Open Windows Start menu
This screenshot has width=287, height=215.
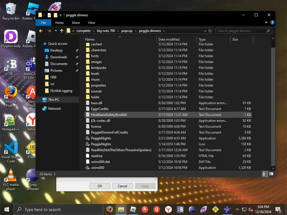pos(7,209)
